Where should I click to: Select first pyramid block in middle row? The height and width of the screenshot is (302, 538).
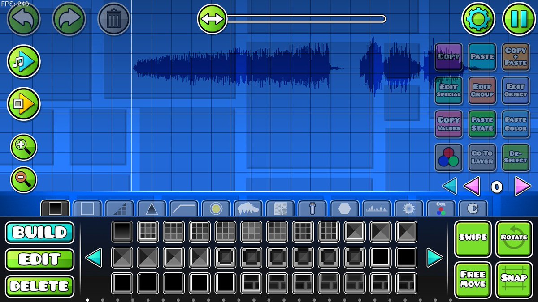click(x=122, y=258)
